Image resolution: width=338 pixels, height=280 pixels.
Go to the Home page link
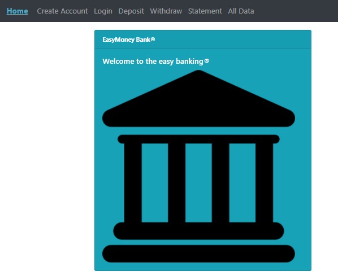tap(18, 11)
